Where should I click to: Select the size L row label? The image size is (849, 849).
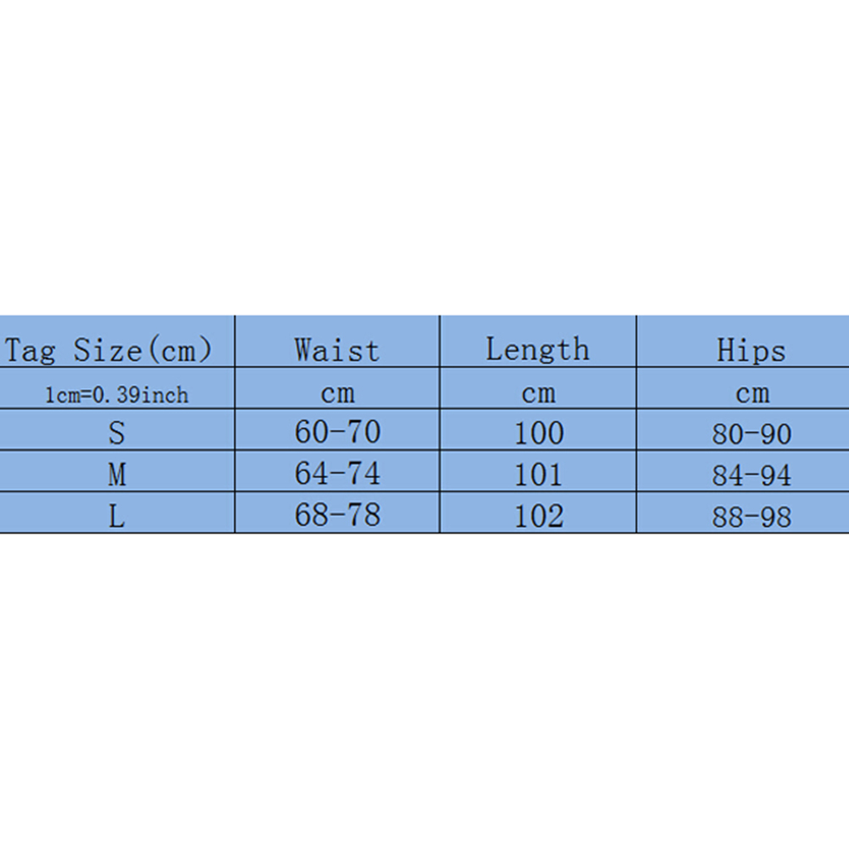[x=117, y=516]
